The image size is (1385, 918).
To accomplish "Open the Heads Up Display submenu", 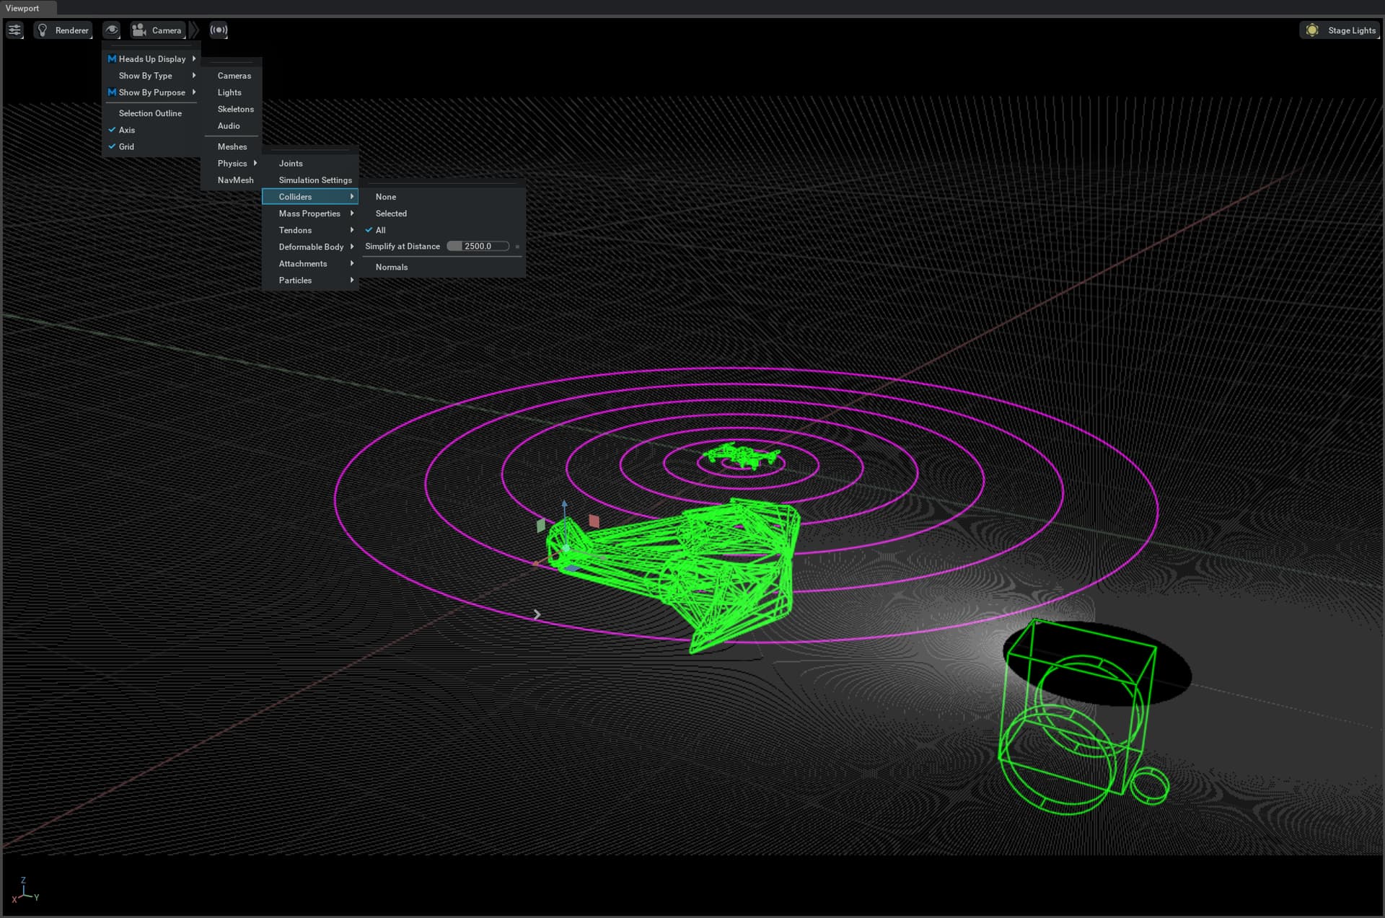I will click(x=152, y=58).
